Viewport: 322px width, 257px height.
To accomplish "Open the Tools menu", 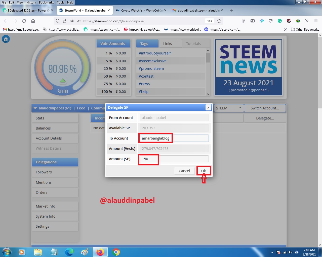I will pyautogui.click(x=60, y=3).
